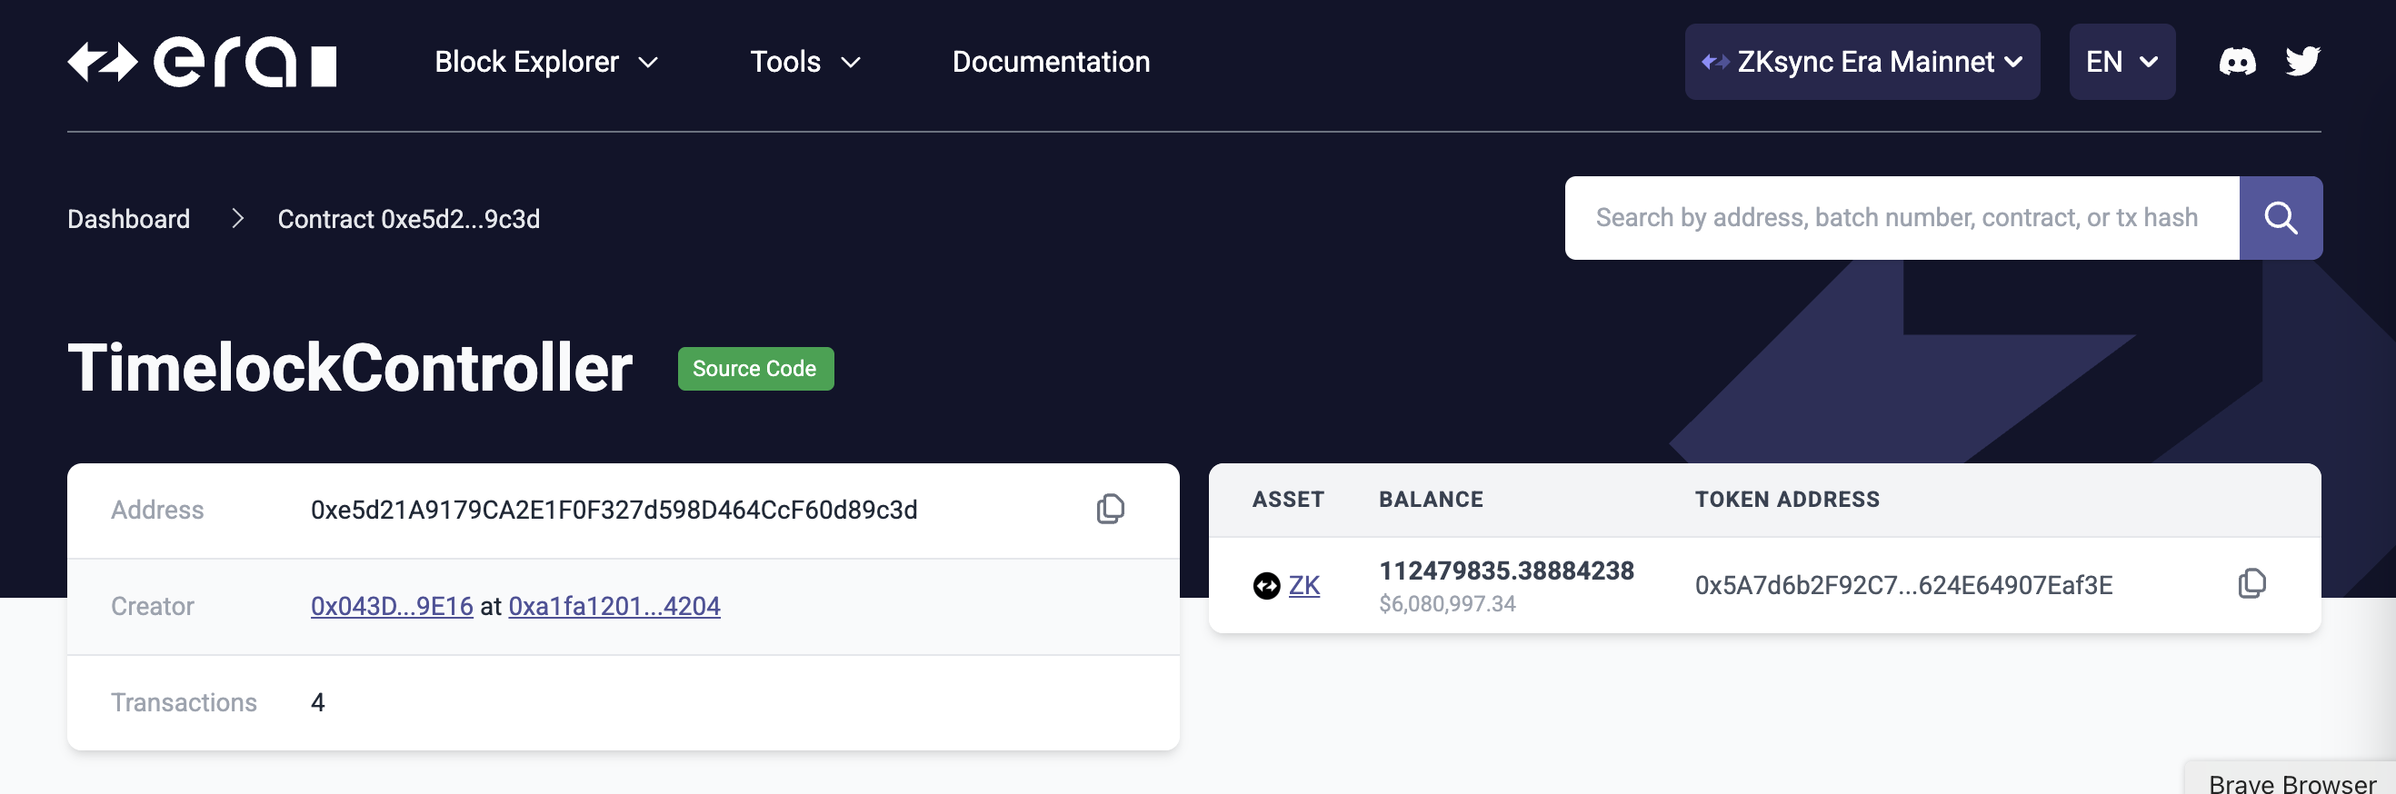Open the EN language dropdown
2396x794 pixels.
click(x=2121, y=63)
